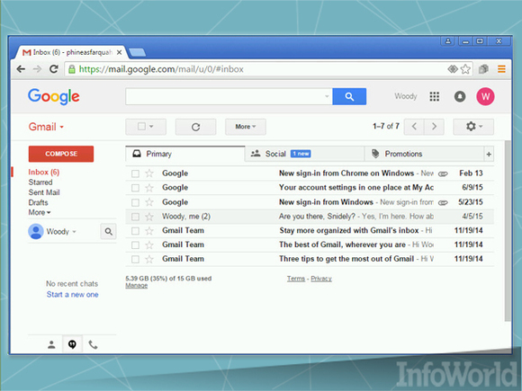Reload the page in browser toolbar
Viewport: 522px width, 391px height.
pos(54,69)
